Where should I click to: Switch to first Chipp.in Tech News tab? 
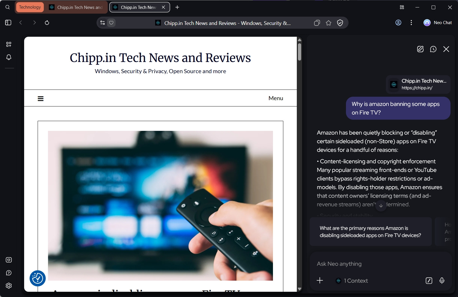pos(76,7)
